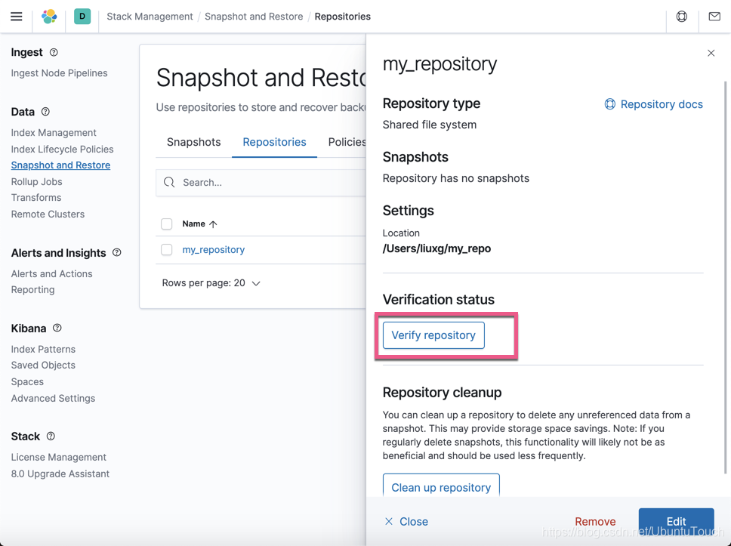
Task: Switch to the Snapshots tab
Action: (x=193, y=142)
